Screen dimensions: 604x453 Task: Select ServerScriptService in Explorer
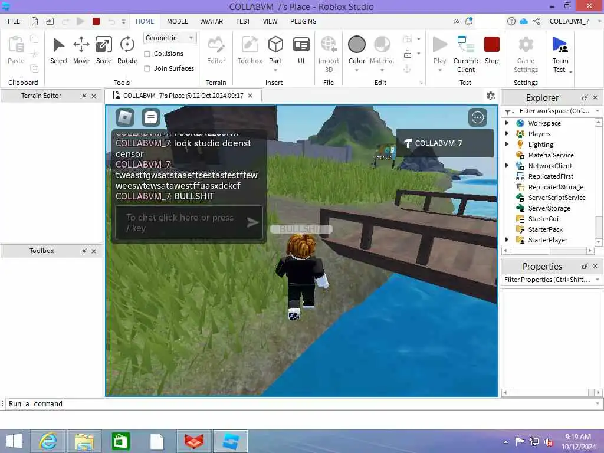[x=556, y=197]
